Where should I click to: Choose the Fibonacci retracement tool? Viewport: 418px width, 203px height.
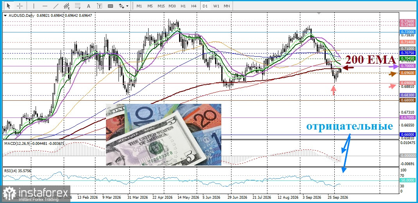[x=78, y=5]
